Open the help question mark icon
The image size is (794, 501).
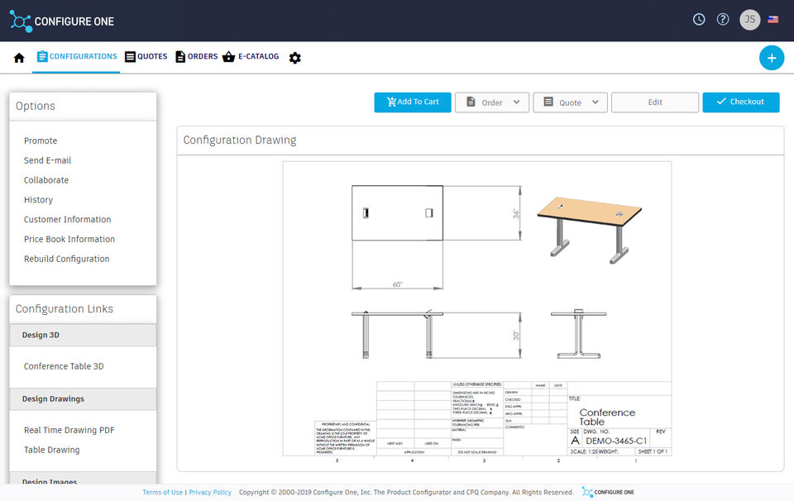[x=723, y=19]
